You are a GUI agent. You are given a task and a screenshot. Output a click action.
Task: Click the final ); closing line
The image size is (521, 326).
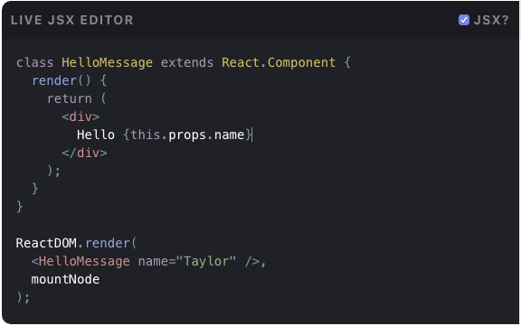(x=23, y=297)
